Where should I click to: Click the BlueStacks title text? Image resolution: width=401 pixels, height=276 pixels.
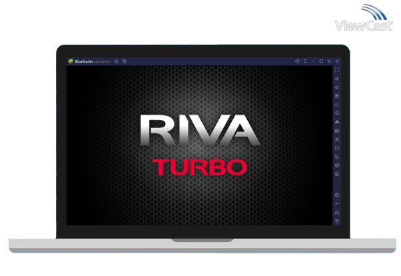tap(84, 61)
